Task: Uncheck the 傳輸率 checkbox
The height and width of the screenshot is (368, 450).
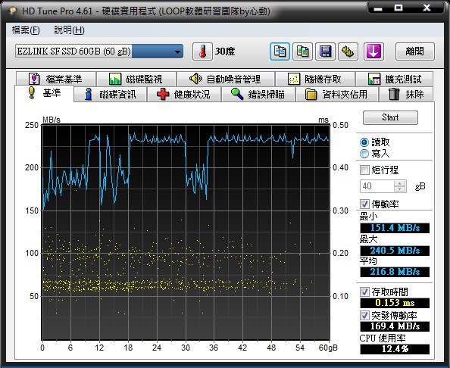Action: tap(364, 204)
